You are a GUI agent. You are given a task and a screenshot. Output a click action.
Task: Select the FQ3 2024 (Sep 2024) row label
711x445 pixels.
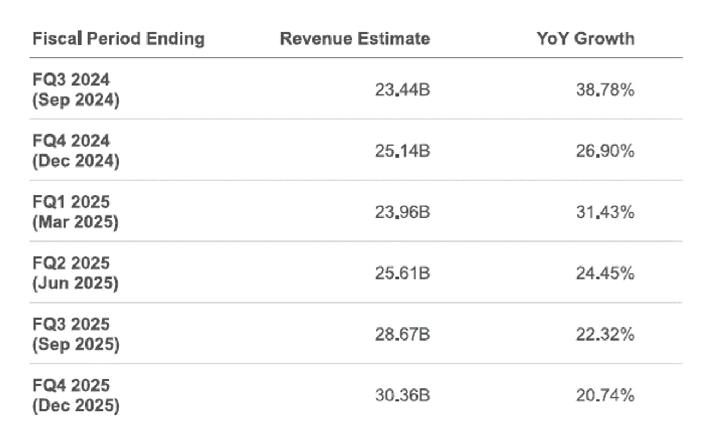pyautogui.click(x=76, y=90)
